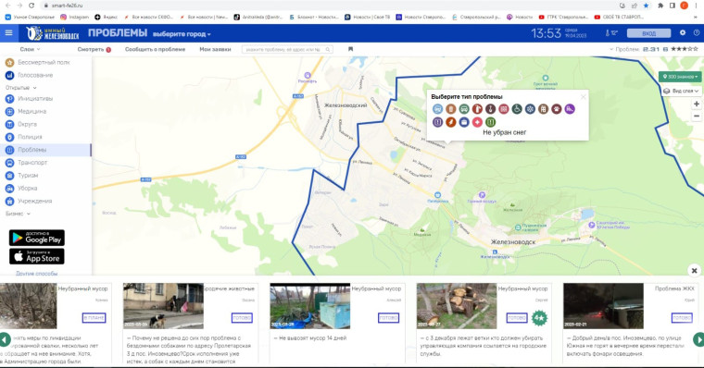Switch to the Мои заявки tab
The height and width of the screenshot is (368, 704).
point(215,49)
